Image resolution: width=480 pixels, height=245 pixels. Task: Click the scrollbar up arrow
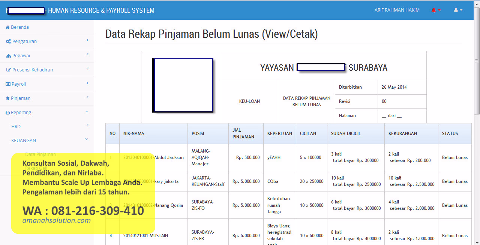point(477,3)
